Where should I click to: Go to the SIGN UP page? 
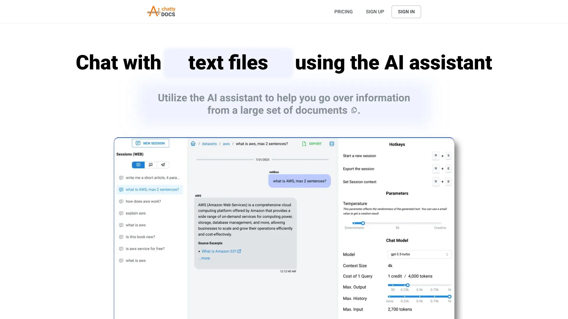click(x=375, y=12)
